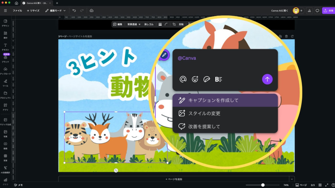Viewport: 335px width, 188px height.
Task: Open the デザイン (Design) sidebar panel
Action: coord(5,23)
